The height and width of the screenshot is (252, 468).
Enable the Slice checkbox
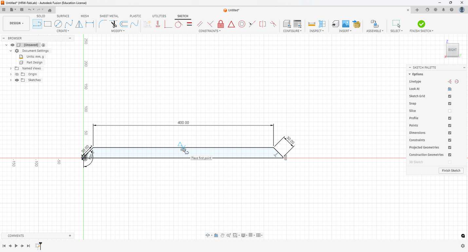(450, 111)
